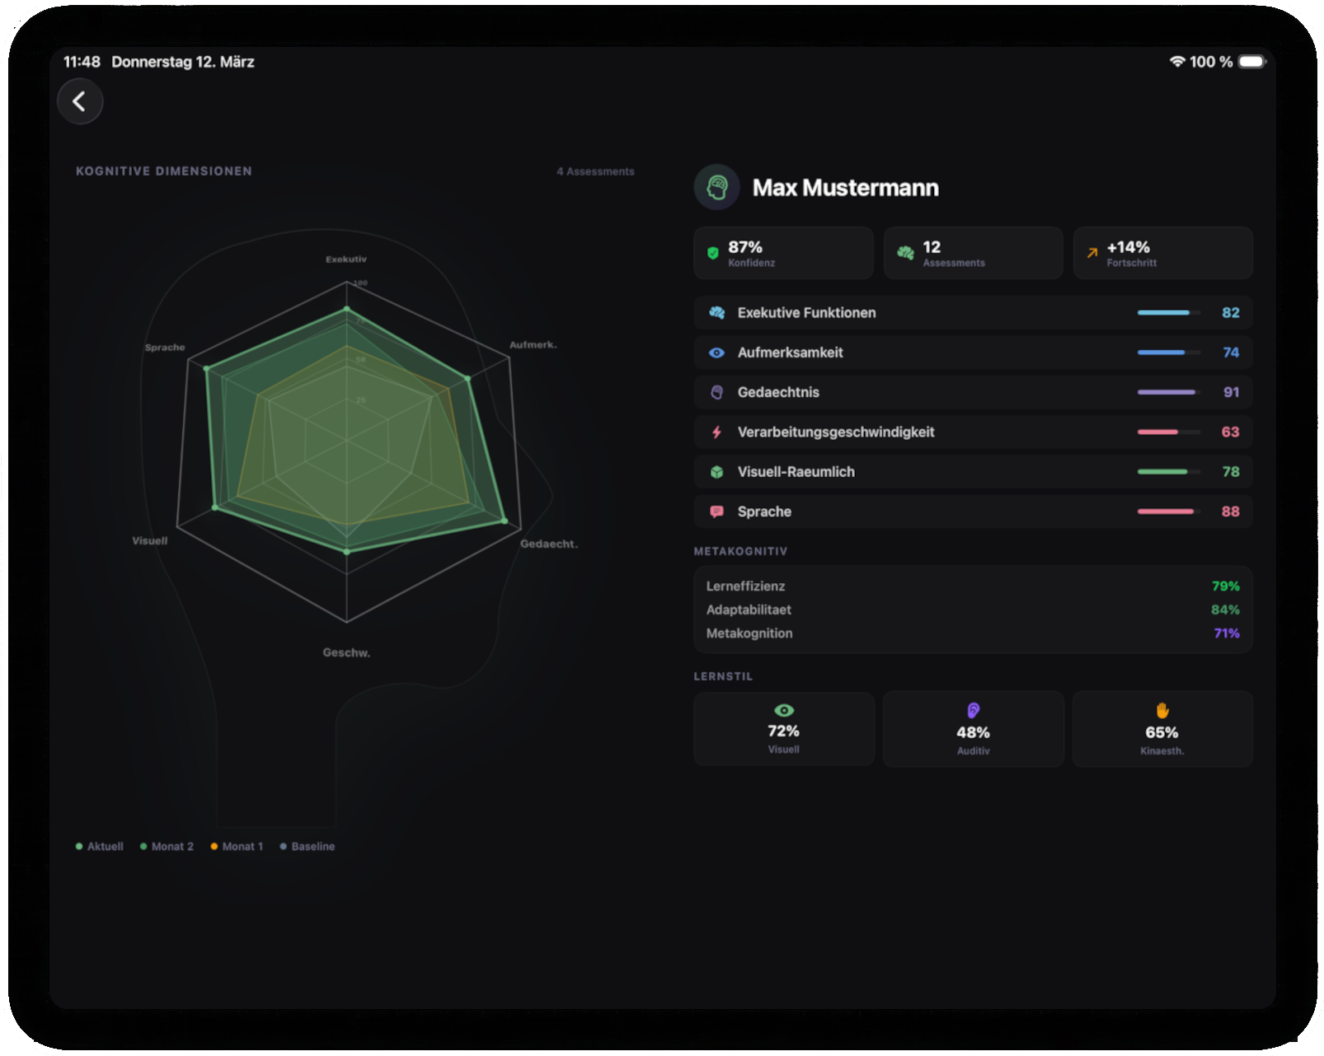1324x1056 pixels.
Task: Click the green cube Visuell-Raeumlich icon
Action: point(716,472)
